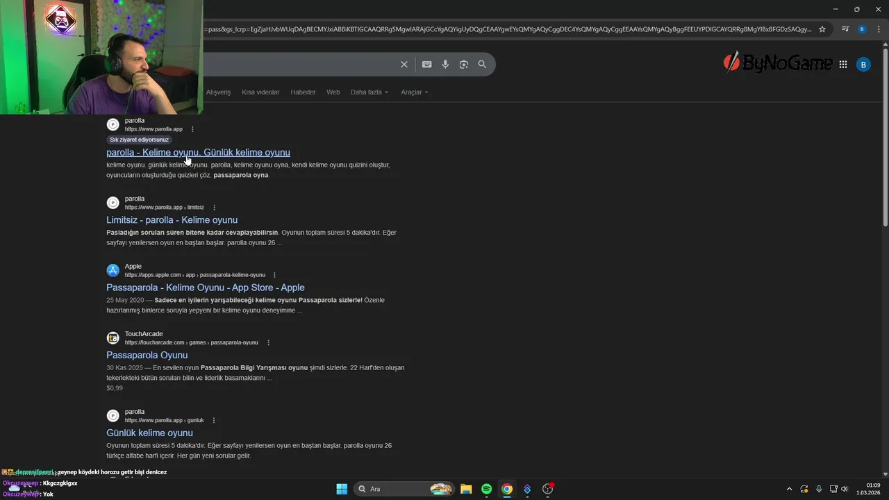Open the Windows Start menu
The image size is (889, 500).
[342, 489]
